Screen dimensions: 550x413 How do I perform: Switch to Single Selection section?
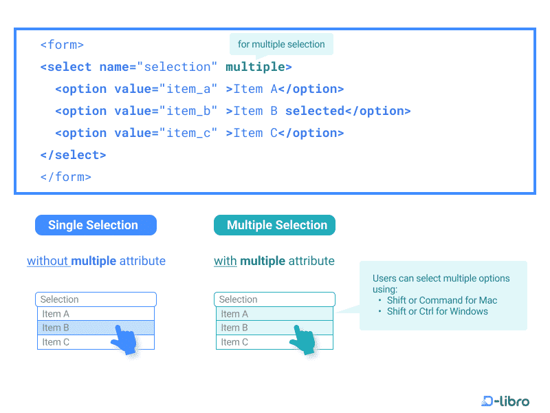96,225
